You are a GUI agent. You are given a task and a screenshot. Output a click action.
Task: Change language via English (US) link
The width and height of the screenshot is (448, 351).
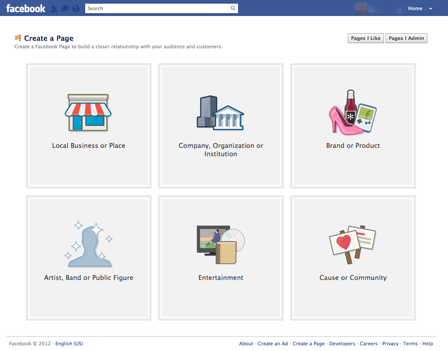[x=69, y=344]
